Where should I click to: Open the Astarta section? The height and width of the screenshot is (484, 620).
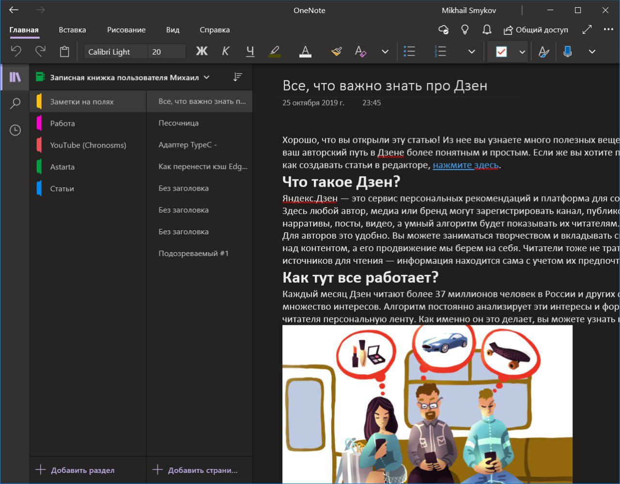coord(88,167)
